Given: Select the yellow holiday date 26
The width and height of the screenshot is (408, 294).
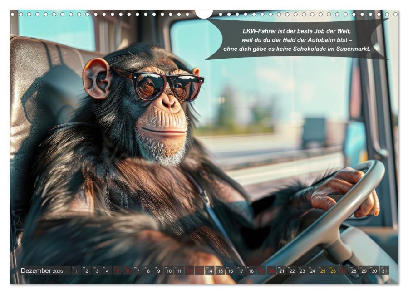Looking at the screenshot, I should [x=333, y=270].
